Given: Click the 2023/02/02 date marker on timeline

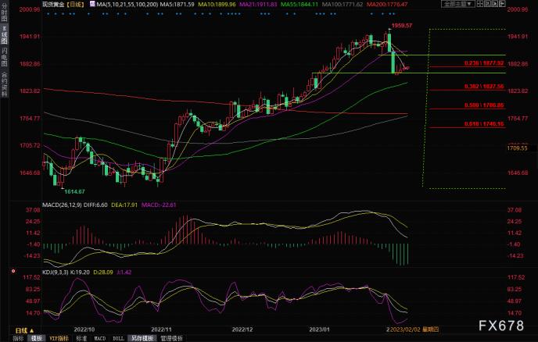Looking at the screenshot, I should [414, 330].
